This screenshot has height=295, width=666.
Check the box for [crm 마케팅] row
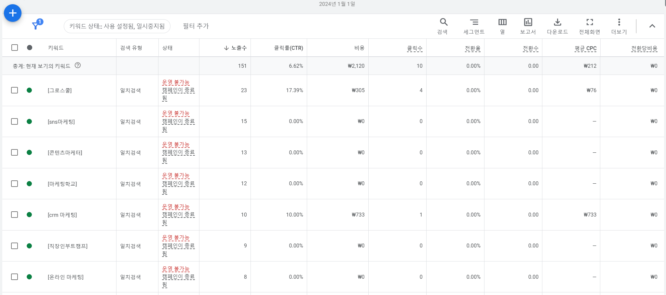coord(15,215)
